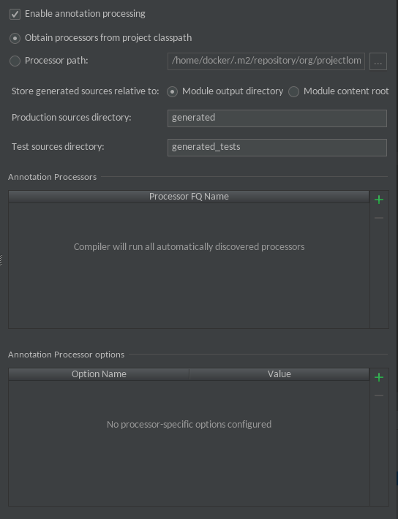Disable the Enable annotation processing checkbox
Viewport: 398px width, 519px height.
(15, 14)
